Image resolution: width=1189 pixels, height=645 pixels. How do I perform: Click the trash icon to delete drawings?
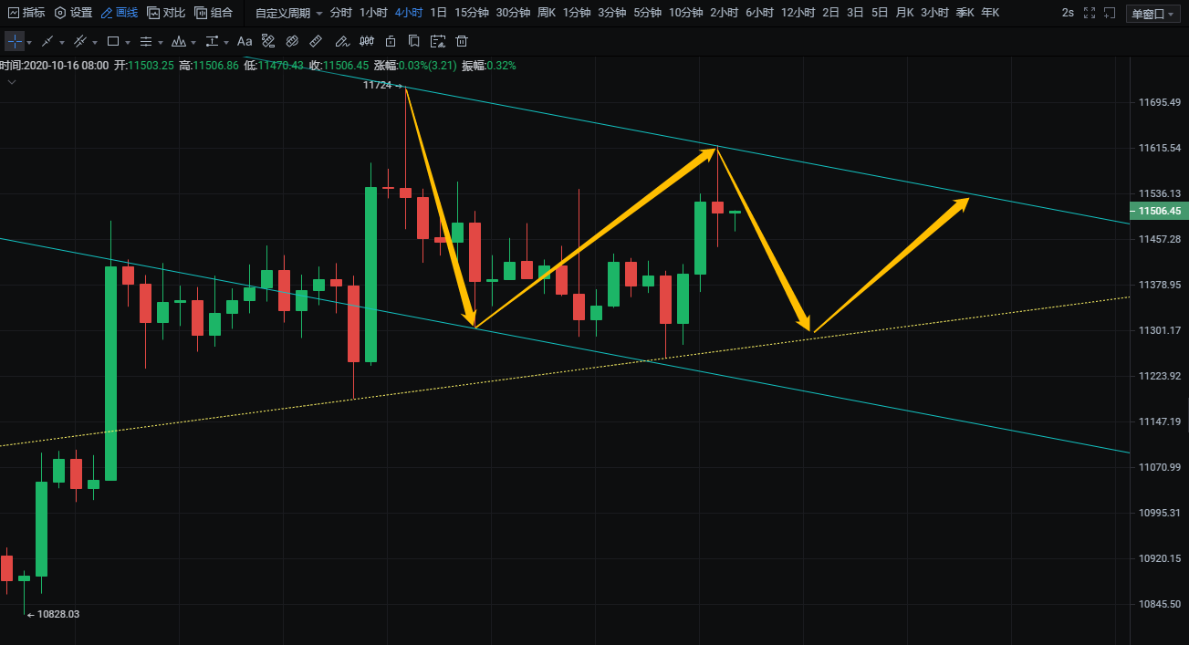coord(462,42)
